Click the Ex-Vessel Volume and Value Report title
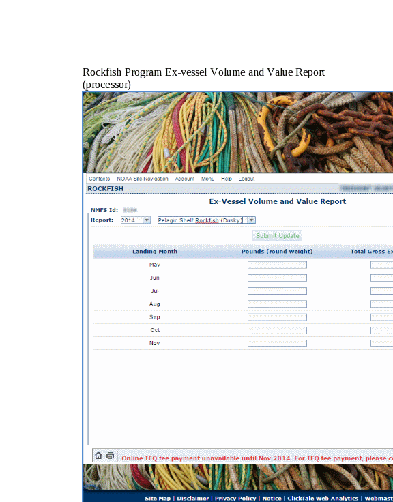The image size is (393, 502). (x=278, y=201)
